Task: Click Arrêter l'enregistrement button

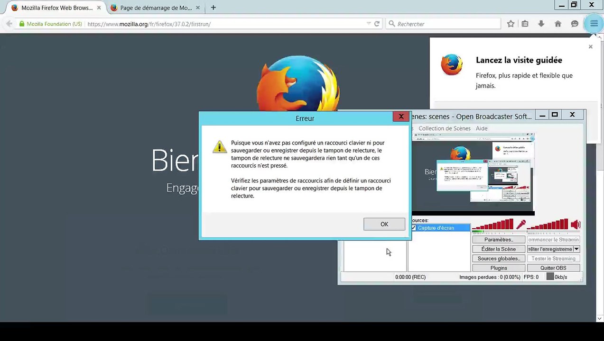Action: [550, 249]
